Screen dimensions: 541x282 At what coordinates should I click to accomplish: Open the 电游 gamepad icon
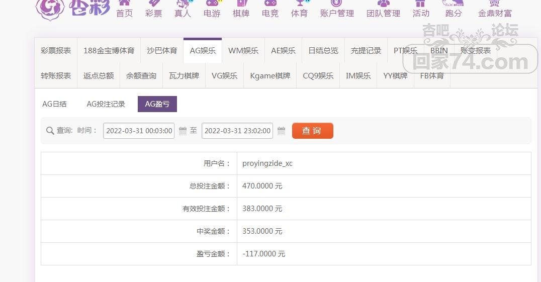point(212,3)
